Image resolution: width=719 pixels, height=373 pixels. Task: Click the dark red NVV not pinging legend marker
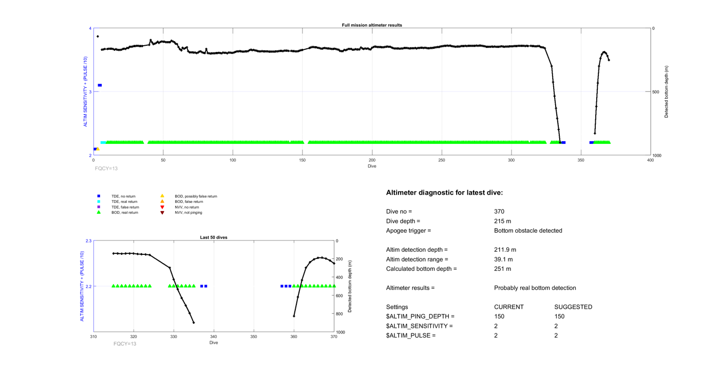(162, 213)
